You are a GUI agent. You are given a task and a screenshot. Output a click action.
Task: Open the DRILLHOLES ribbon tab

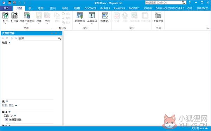click(x=162, y=8)
